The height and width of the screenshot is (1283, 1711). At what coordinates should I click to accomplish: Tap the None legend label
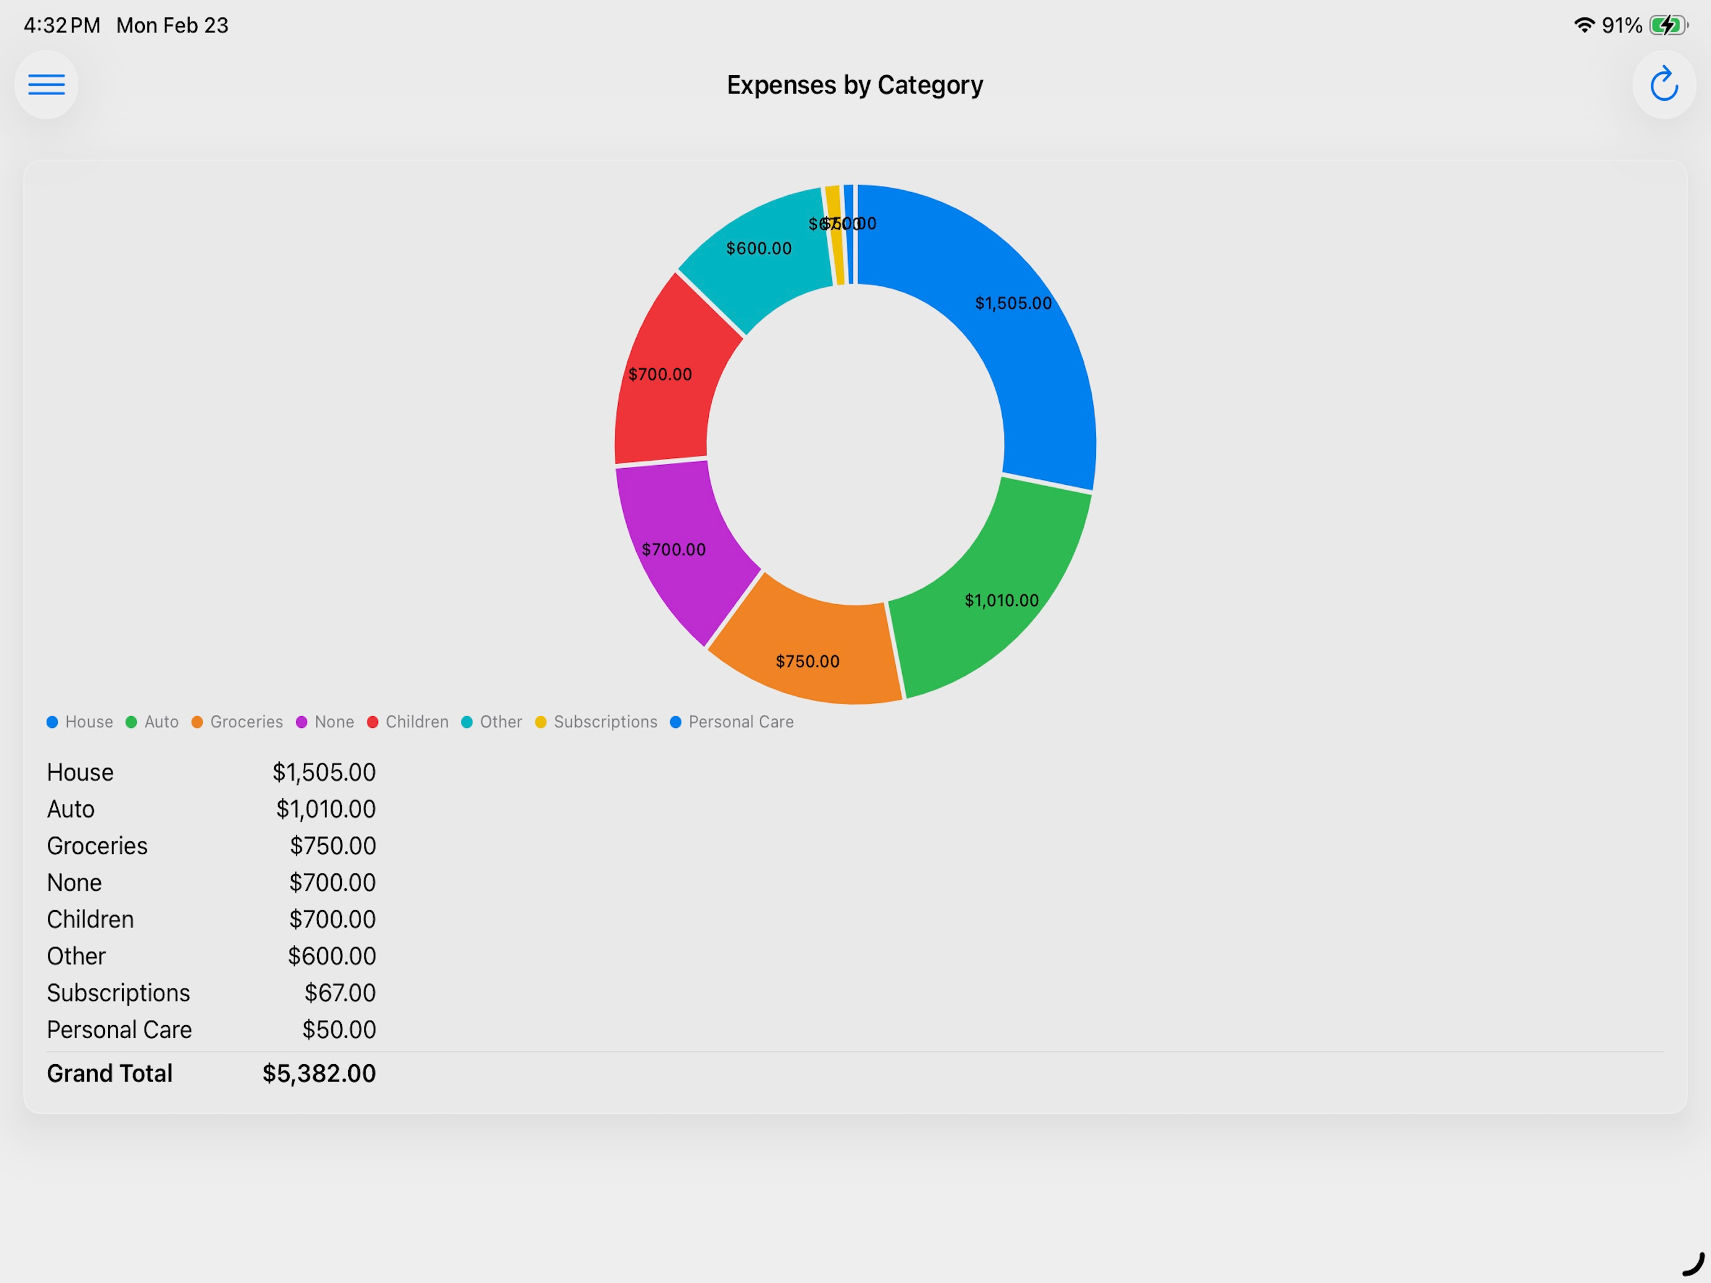click(334, 722)
